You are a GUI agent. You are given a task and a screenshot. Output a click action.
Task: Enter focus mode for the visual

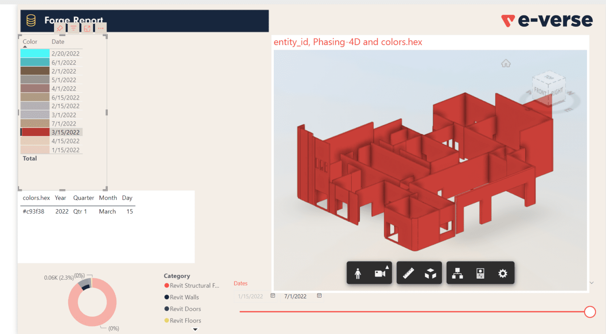[87, 28]
